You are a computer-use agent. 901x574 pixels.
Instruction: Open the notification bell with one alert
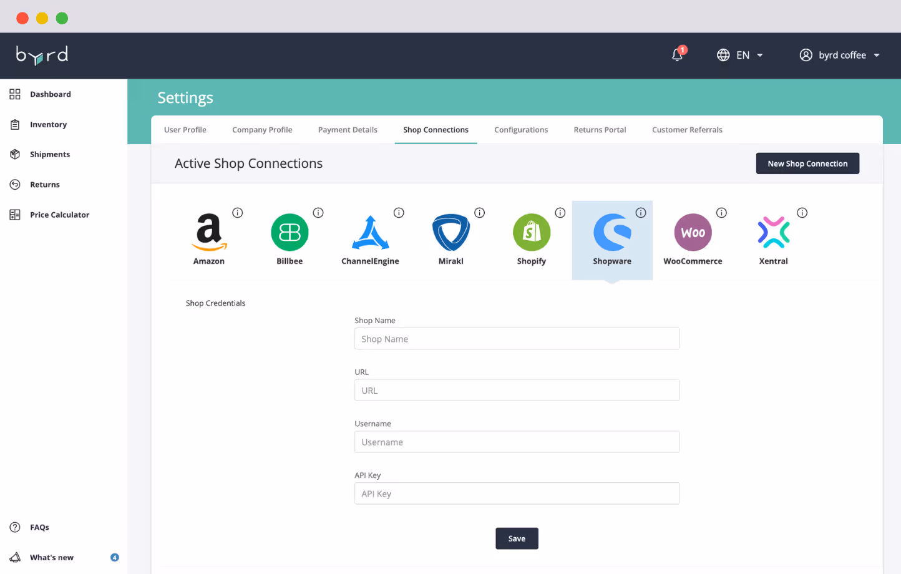click(x=678, y=56)
